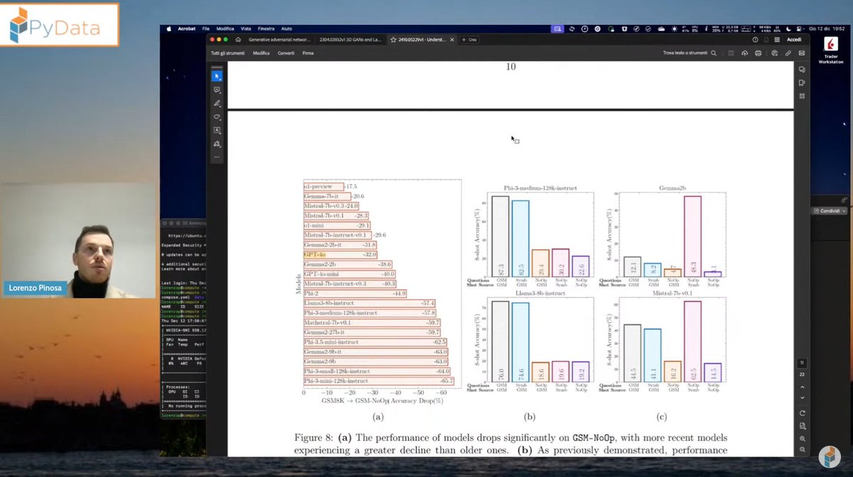Open Tutti gli strumenti panel
The width and height of the screenshot is (853, 477).
[227, 53]
